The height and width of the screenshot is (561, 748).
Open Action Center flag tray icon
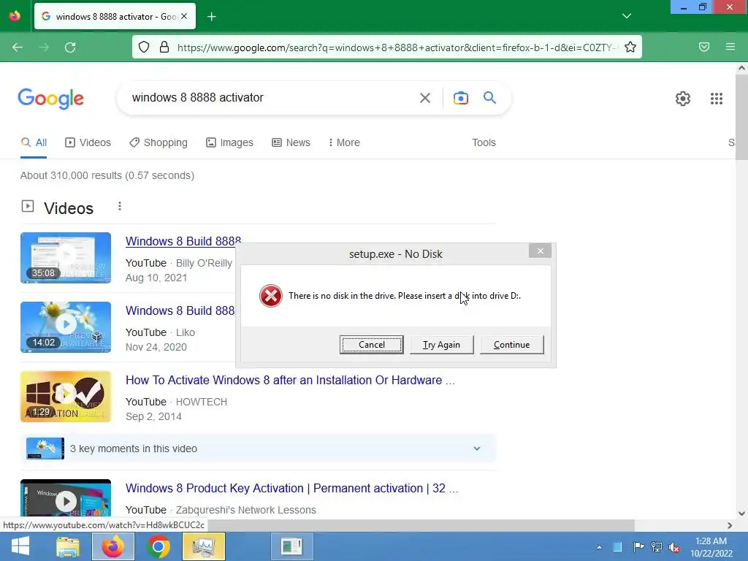tap(638, 547)
